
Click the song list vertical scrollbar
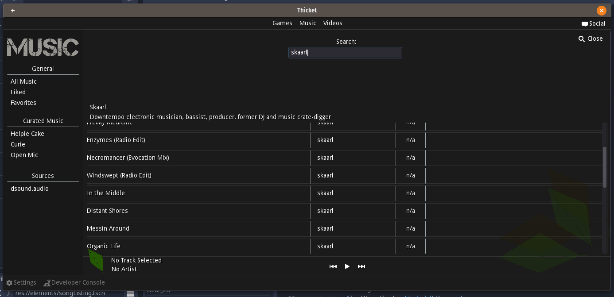(x=605, y=167)
